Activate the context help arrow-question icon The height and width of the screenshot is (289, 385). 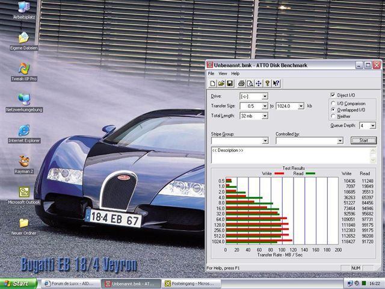pos(276,84)
